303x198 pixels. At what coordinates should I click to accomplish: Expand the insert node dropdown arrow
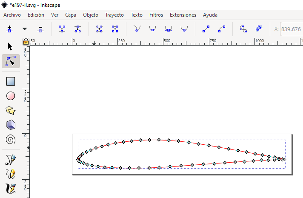(25, 29)
